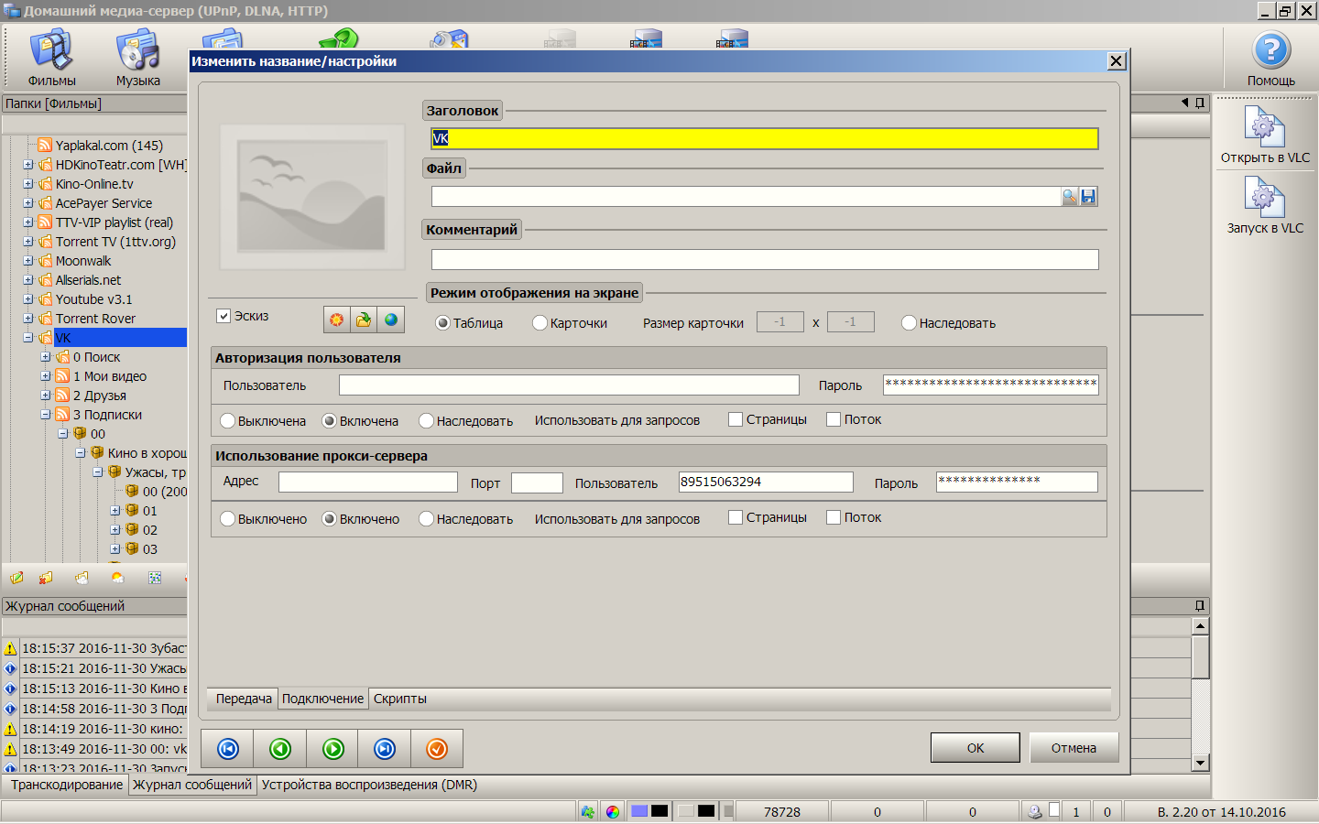Enable Страницы checkbox under user authorization
Image resolution: width=1319 pixels, height=824 pixels.
(x=735, y=419)
